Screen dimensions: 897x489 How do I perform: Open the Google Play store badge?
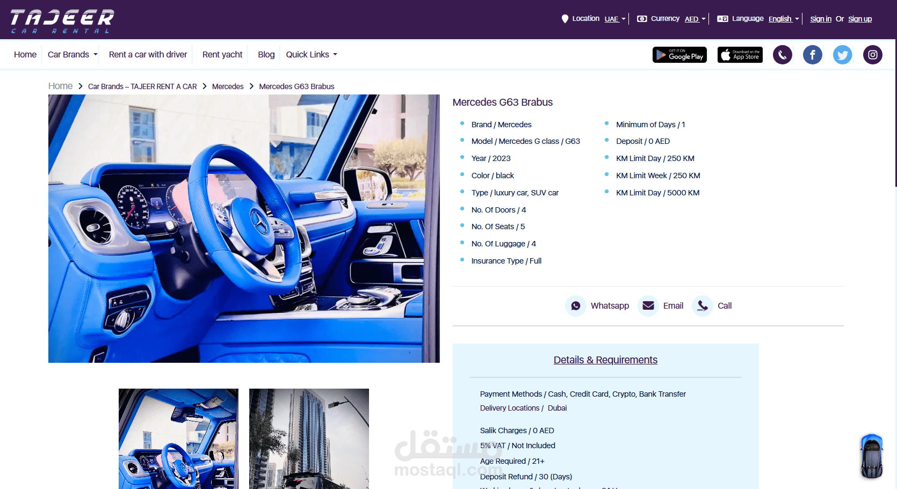click(x=679, y=55)
